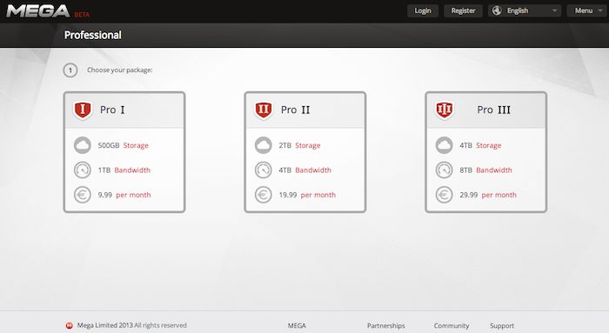The image size is (609, 333).
Task: Open the MEGA footer link
Action: 297,326
